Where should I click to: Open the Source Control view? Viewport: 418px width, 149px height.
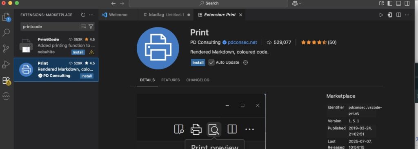(6, 49)
